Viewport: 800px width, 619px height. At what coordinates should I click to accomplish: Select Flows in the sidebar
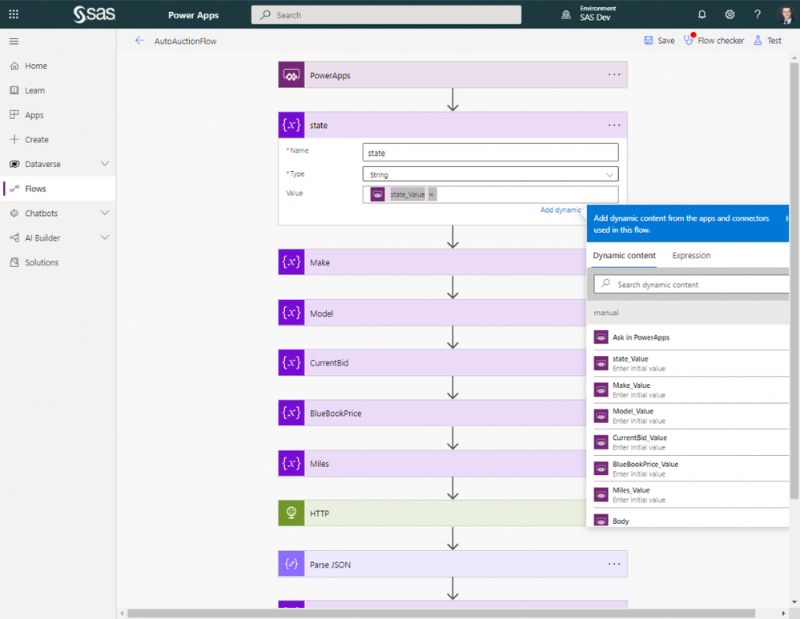58,189
